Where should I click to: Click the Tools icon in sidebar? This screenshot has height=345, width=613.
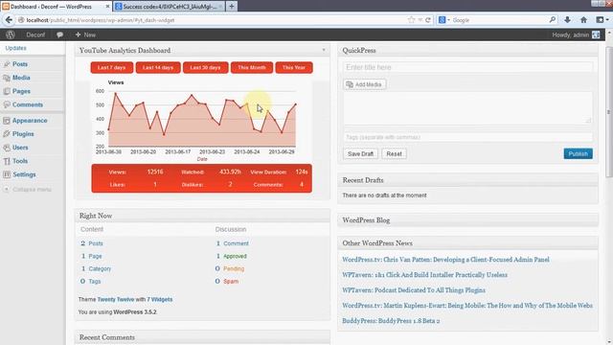point(7,161)
